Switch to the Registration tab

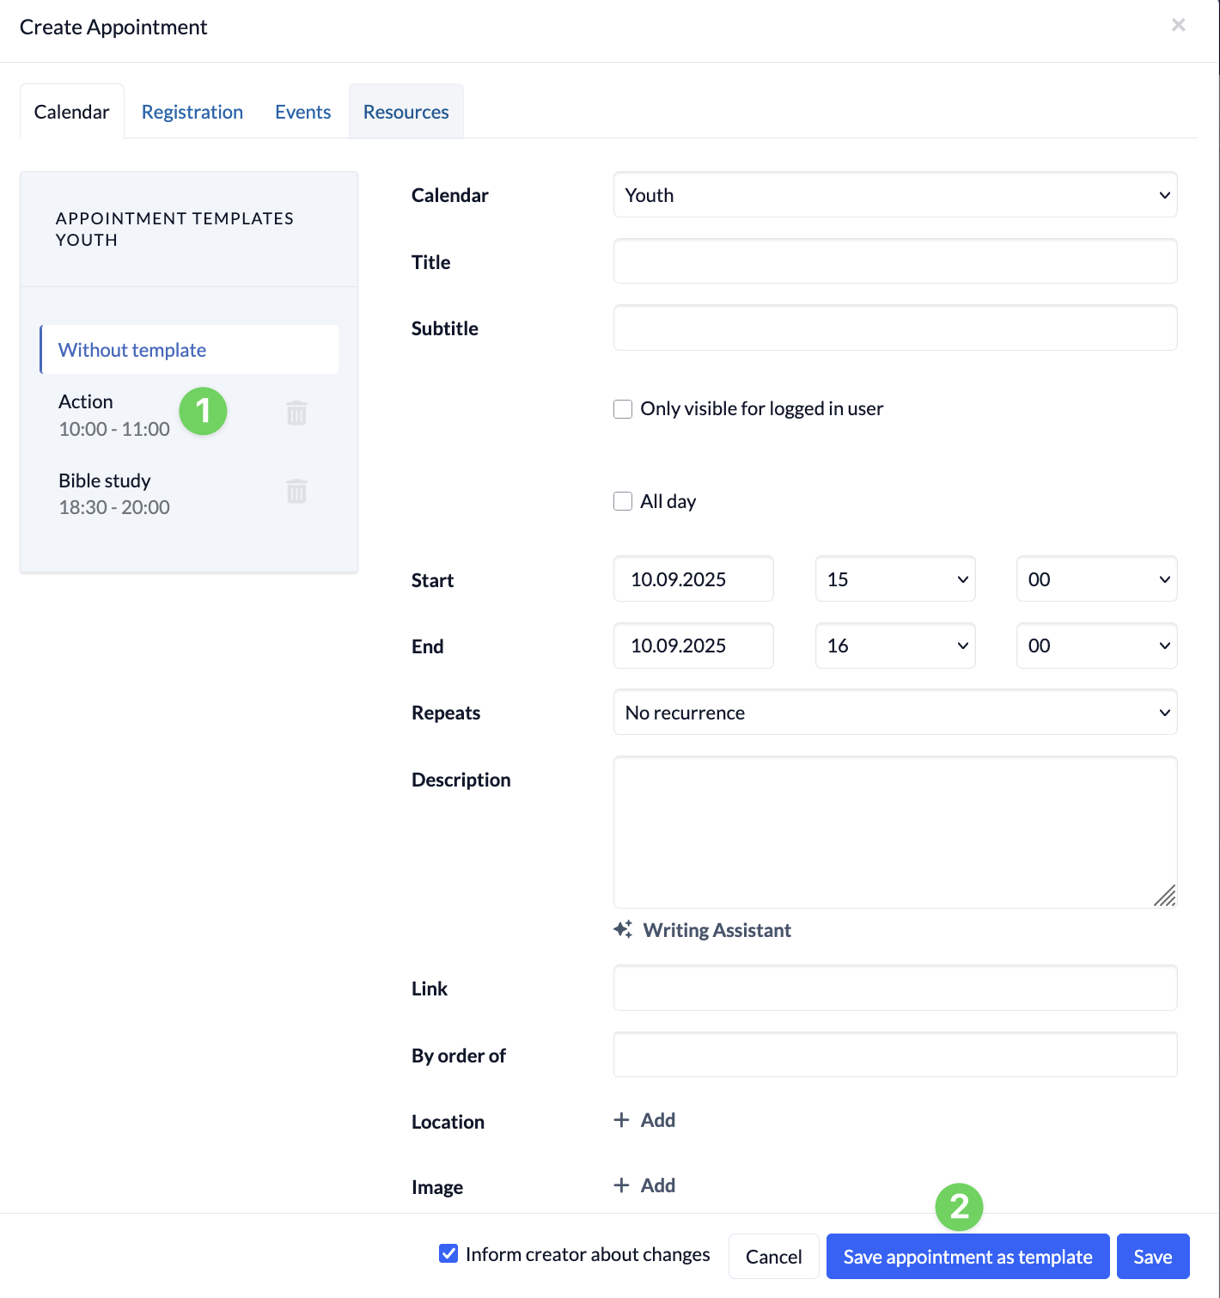192,112
